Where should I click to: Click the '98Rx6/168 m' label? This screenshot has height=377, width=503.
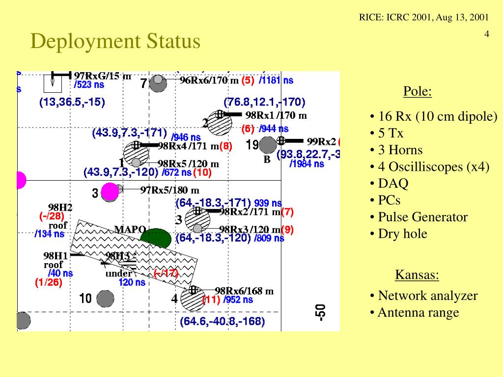(x=244, y=291)
